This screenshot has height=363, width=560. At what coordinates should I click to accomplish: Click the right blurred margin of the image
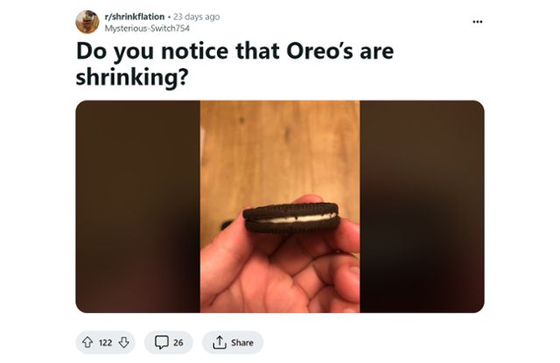click(422, 206)
